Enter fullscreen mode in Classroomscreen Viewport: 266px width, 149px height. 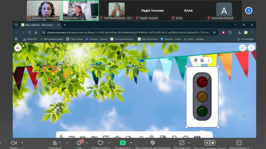(x=242, y=48)
